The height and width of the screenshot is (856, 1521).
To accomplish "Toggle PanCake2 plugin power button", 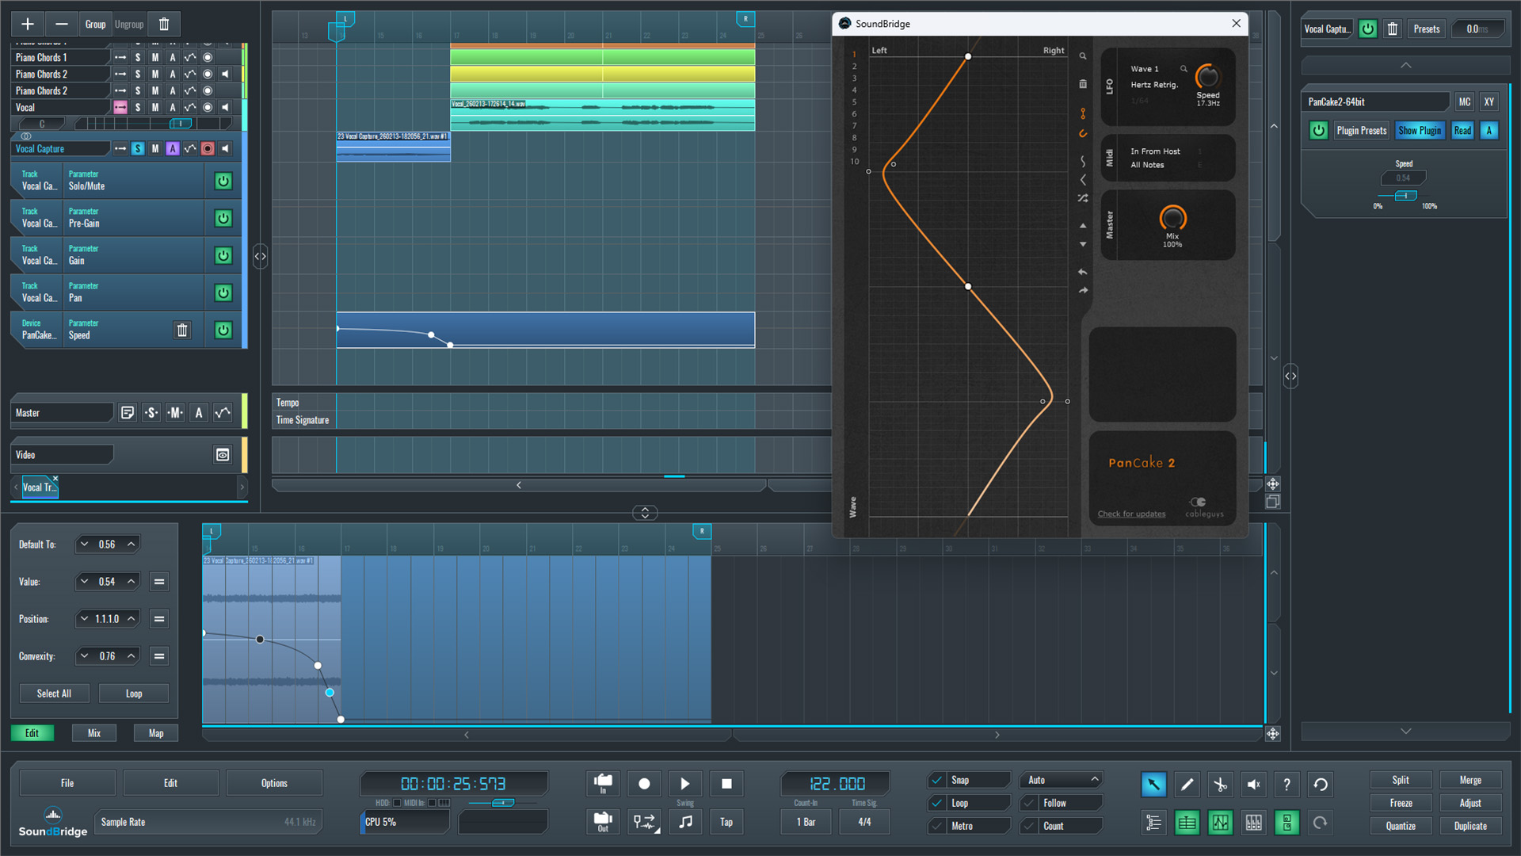I will pos(1318,131).
